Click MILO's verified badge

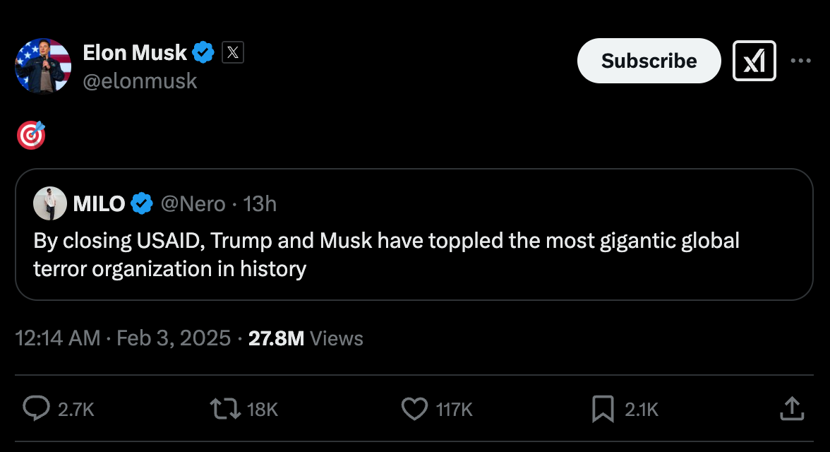[x=143, y=204]
